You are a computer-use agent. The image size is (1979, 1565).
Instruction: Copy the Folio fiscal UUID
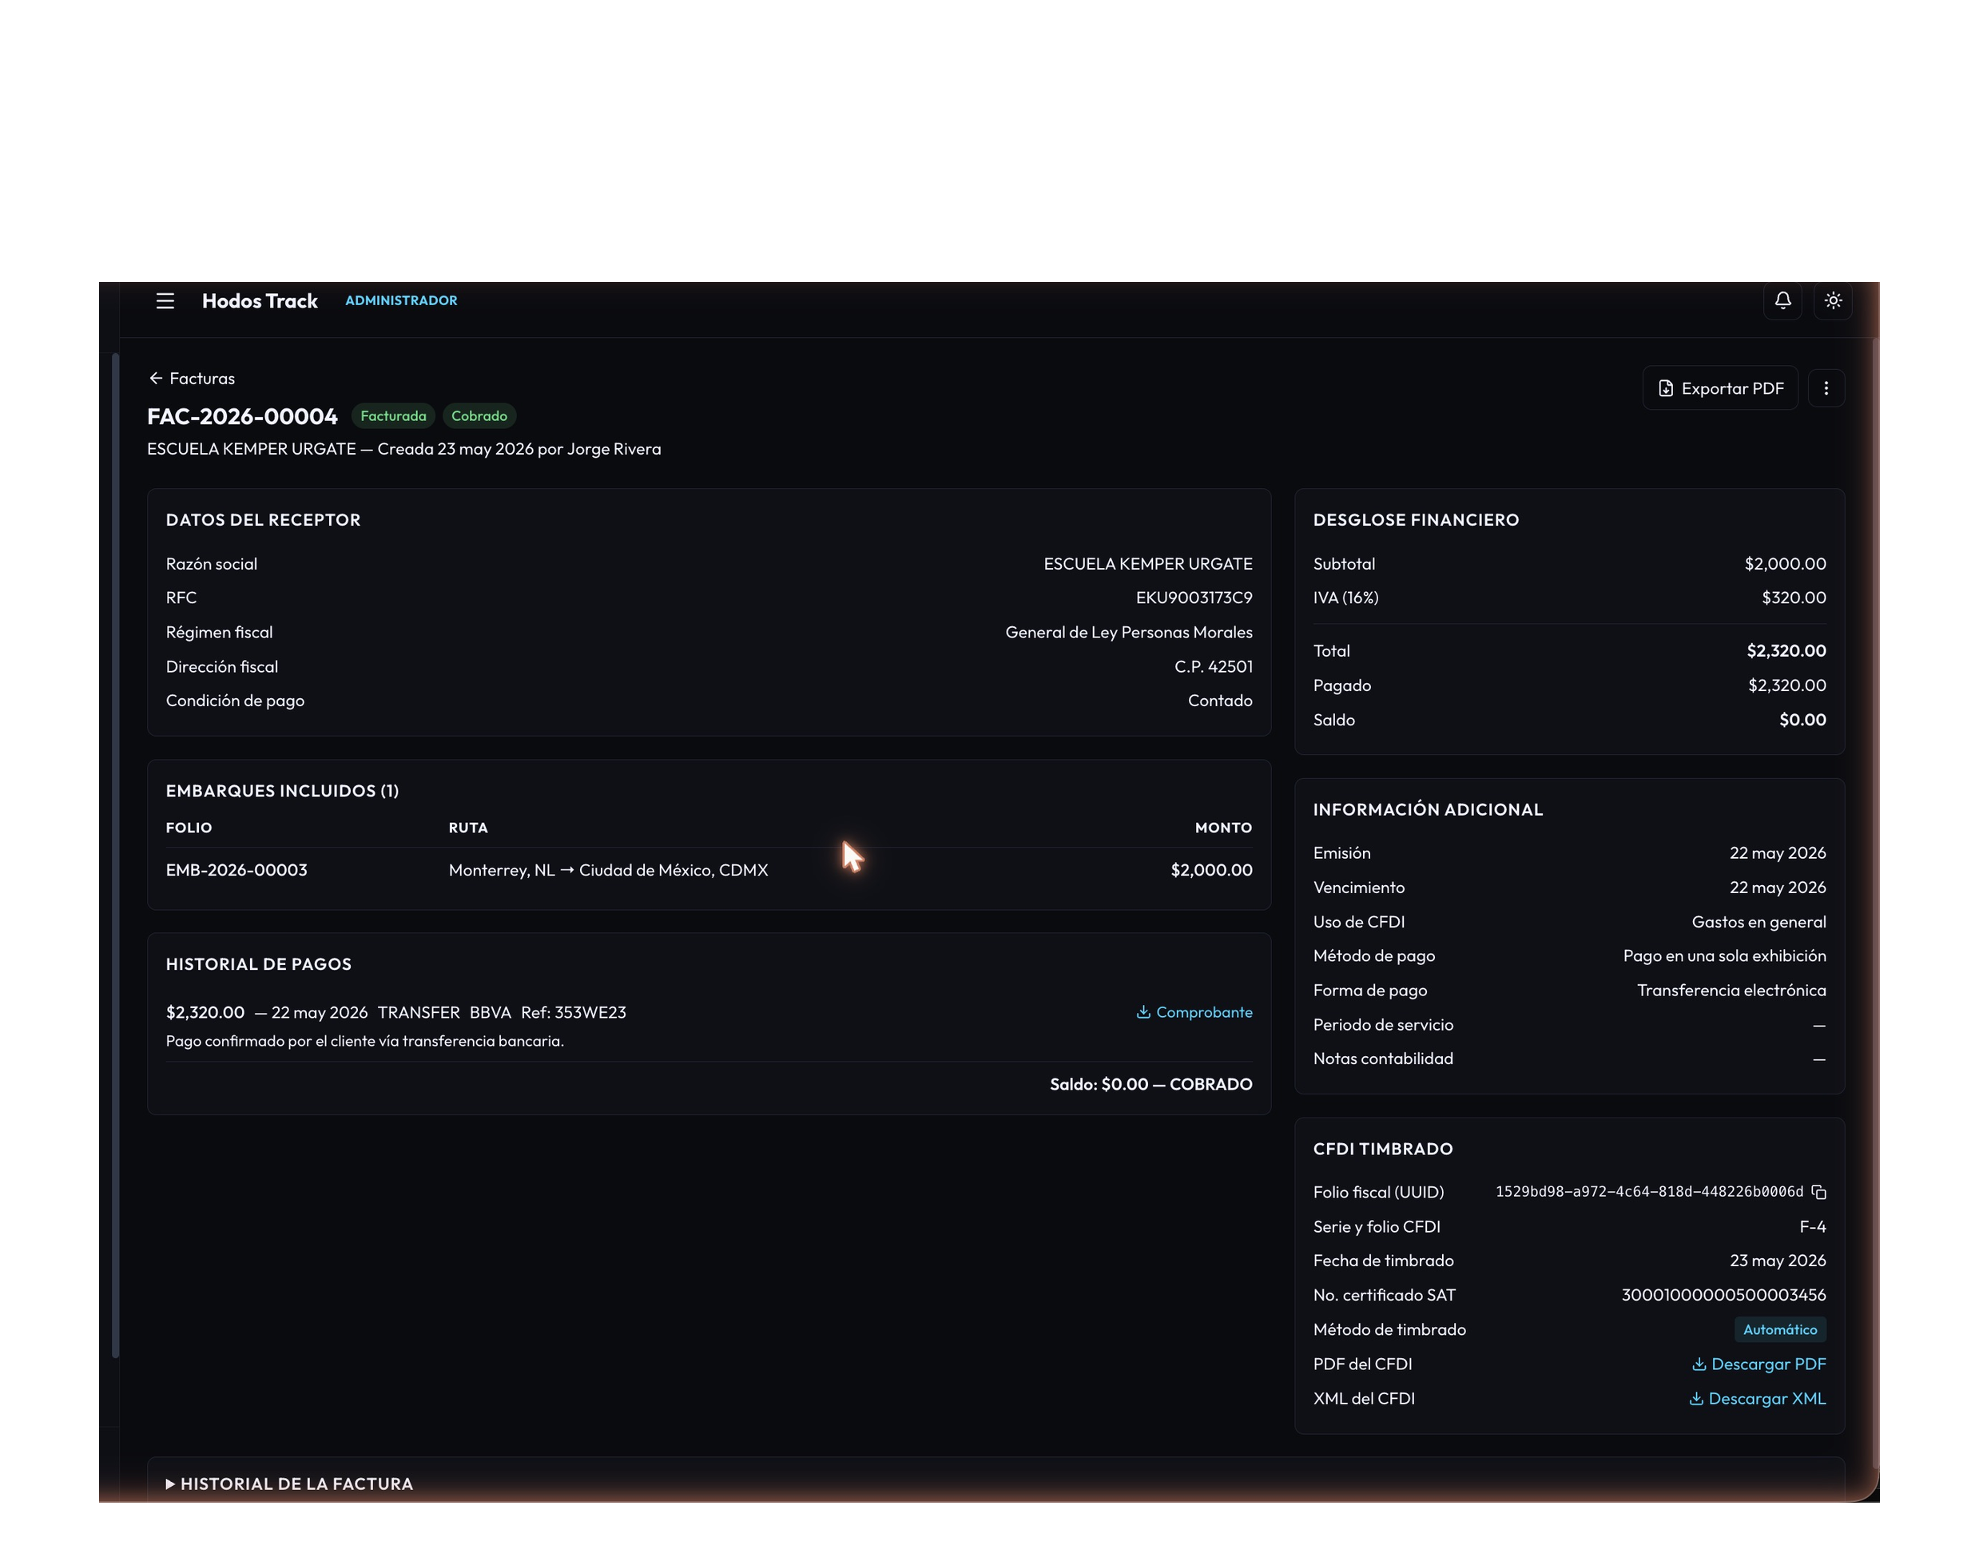tap(1818, 1192)
